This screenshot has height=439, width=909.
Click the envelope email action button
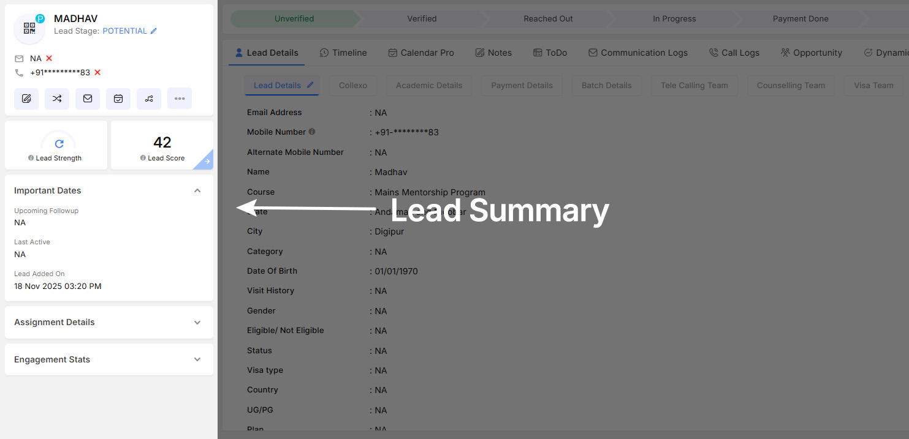pyautogui.click(x=88, y=99)
